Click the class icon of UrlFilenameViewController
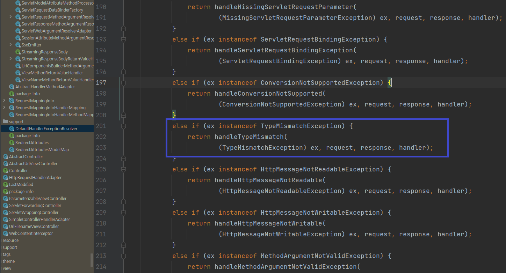 (x=6, y=227)
